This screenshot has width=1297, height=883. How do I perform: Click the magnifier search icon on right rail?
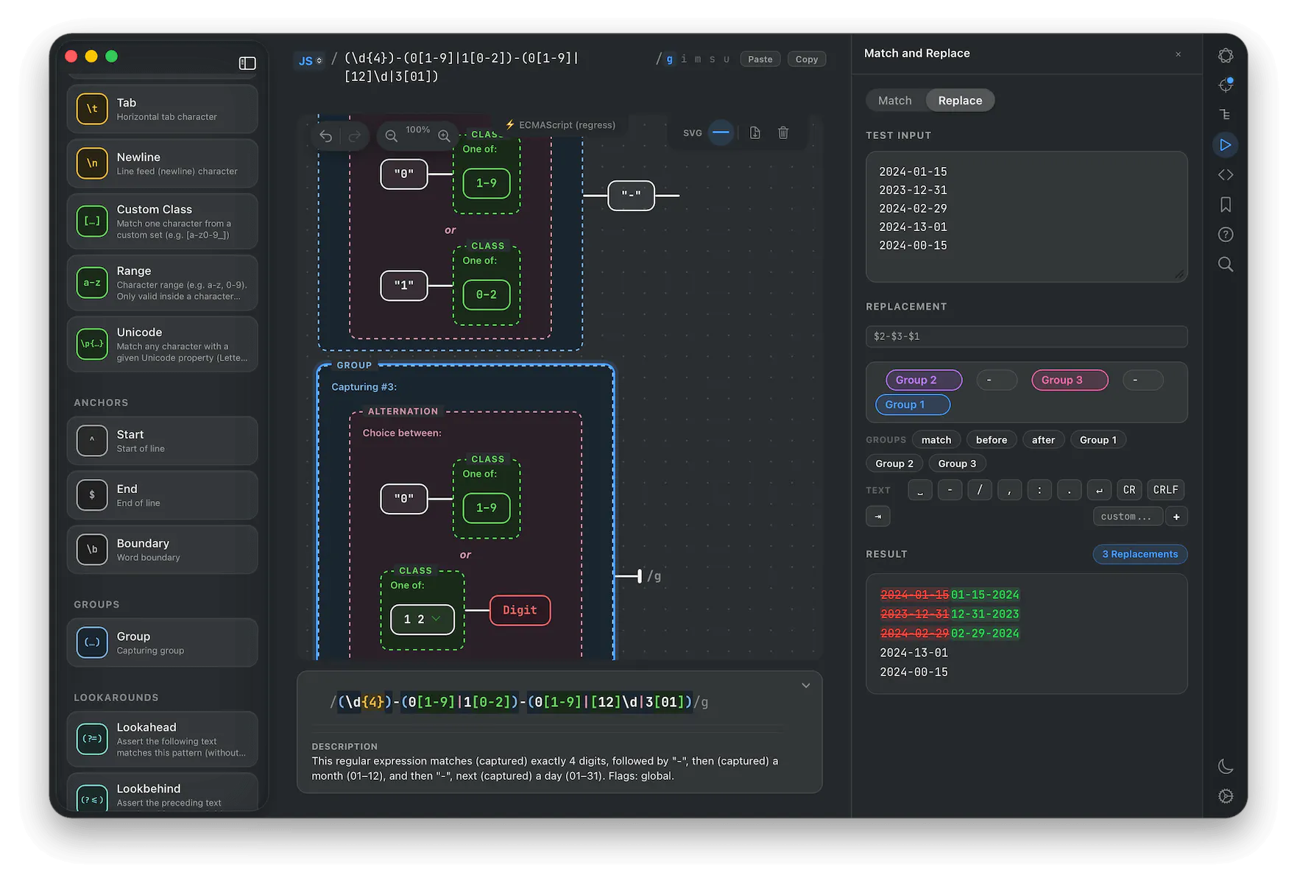pyautogui.click(x=1226, y=264)
